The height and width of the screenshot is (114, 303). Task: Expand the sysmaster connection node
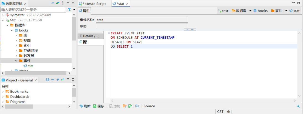[3, 15]
